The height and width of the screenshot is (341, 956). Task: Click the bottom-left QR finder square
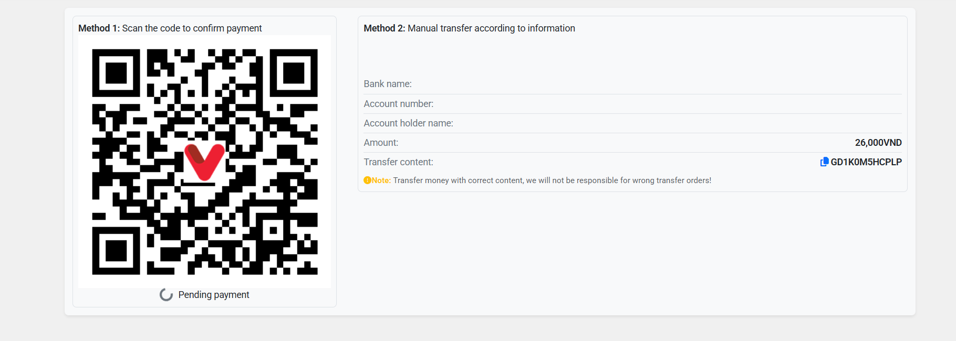[116, 250]
